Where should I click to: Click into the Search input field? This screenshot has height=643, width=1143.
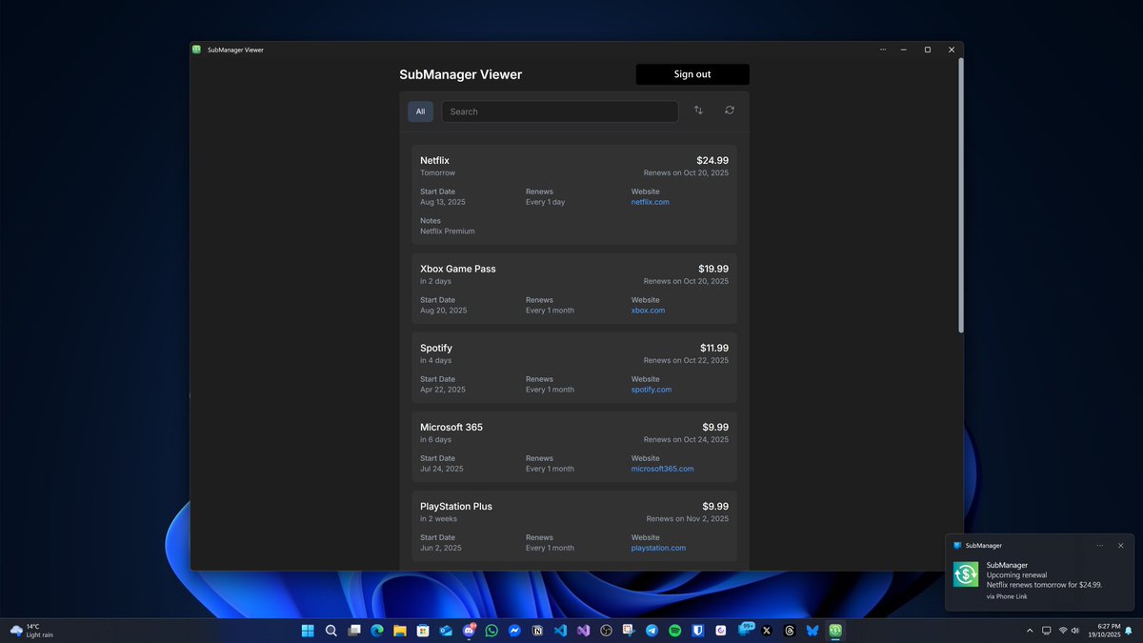click(x=560, y=111)
